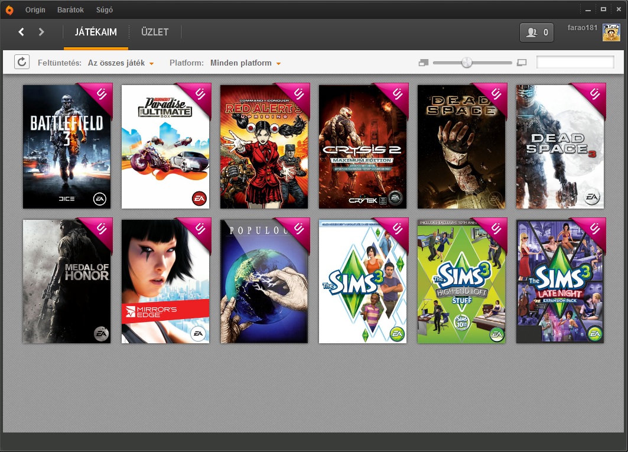Select the first Dead Space cover
This screenshot has width=628, height=452.
click(x=461, y=147)
